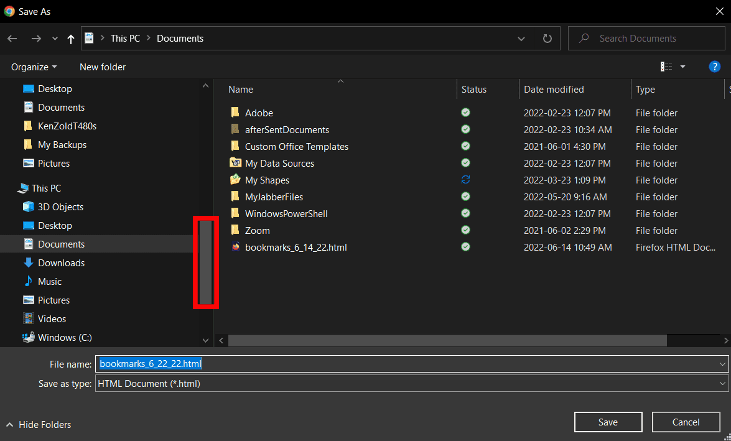
Task: Open 3D Objects in navigation pane
Action: pos(60,207)
